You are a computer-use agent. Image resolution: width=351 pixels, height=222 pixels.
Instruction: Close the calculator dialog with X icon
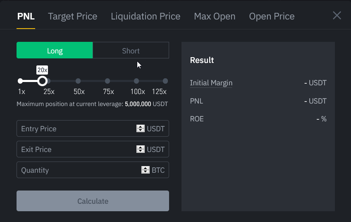point(337,16)
